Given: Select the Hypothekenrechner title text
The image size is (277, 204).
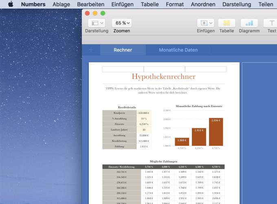Looking at the screenshot, I should coord(164,77).
